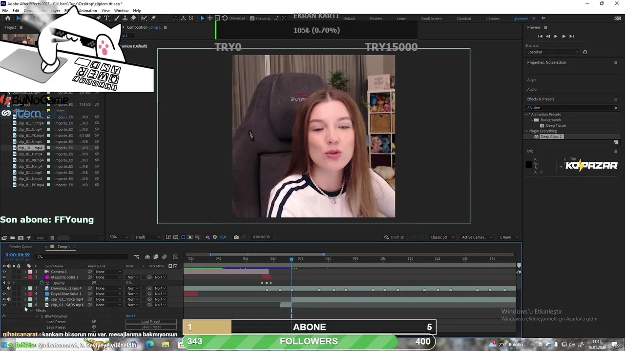Screen dimensions: 625x351
Task: Open Effects & Presets panel menu icon
Action: click(616, 99)
